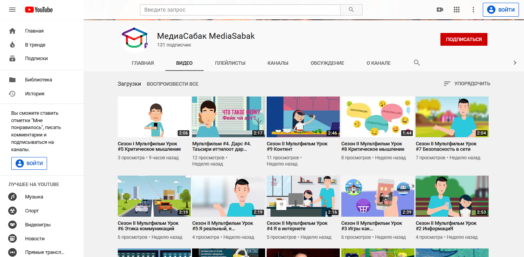Image resolution: width=524 pixels, height=257 pixels.
Task: Click the Библиотека label in sidebar
Action: pos(38,80)
